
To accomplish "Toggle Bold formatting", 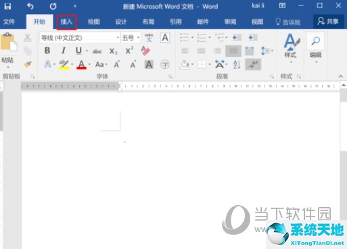I will [x=47, y=51].
